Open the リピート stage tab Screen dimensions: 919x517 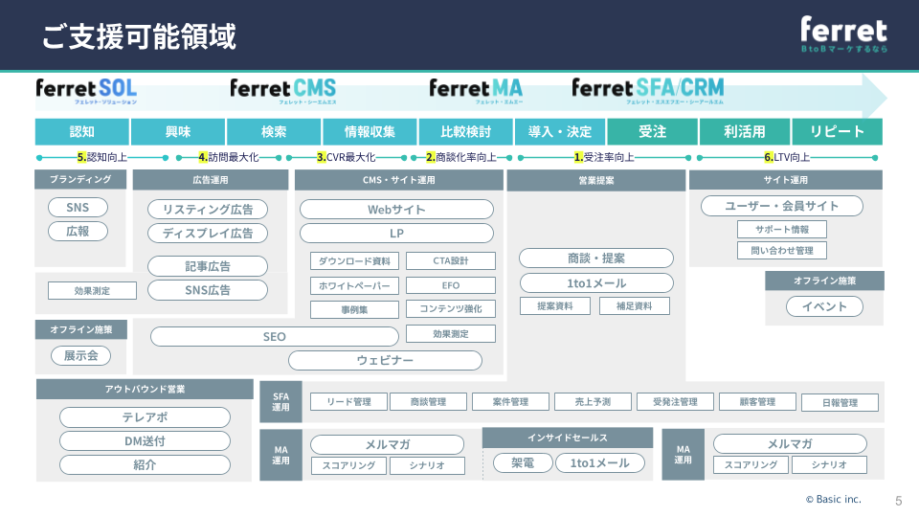(x=837, y=132)
